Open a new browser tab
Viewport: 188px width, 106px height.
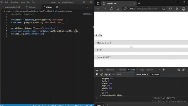click(139, 4)
